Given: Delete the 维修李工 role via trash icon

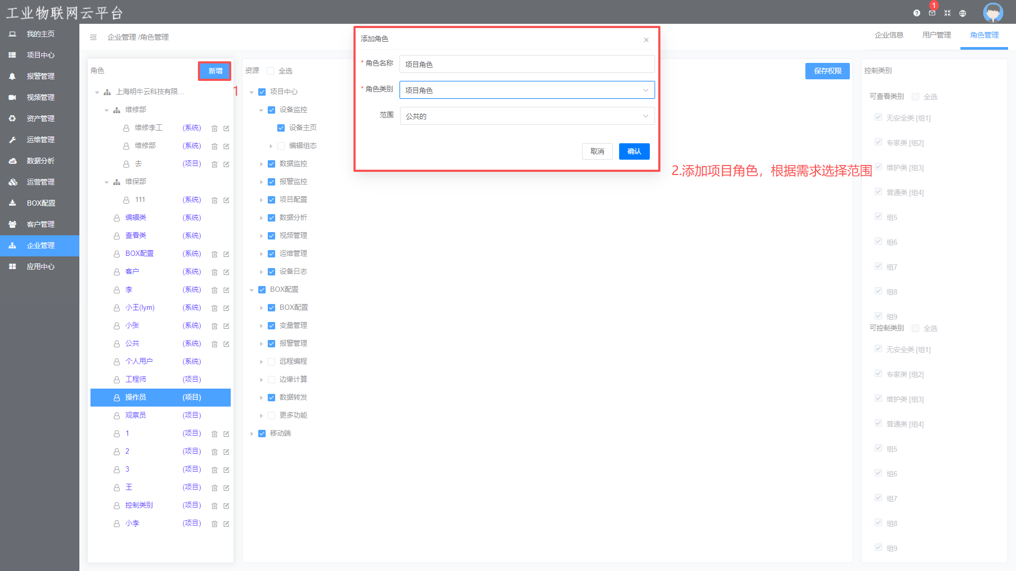Looking at the screenshot, I should [x=214, y=128].
